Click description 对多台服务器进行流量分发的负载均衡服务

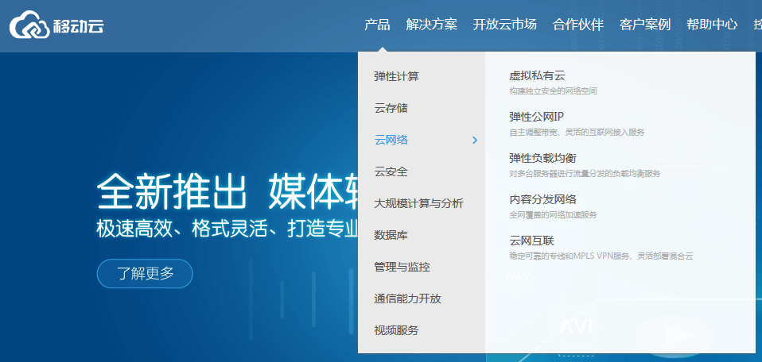pyautogui.click(x=585, y=173)
